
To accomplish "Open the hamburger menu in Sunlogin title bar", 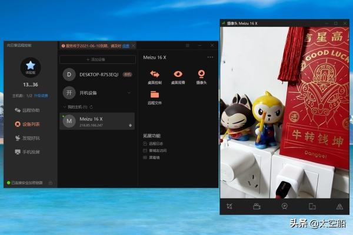I will coord(188,45).
